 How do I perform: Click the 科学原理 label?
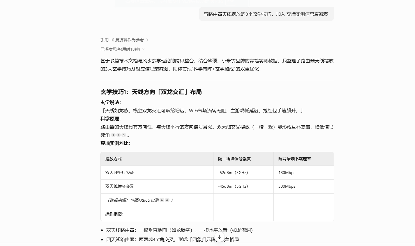(x=111, y=119)
